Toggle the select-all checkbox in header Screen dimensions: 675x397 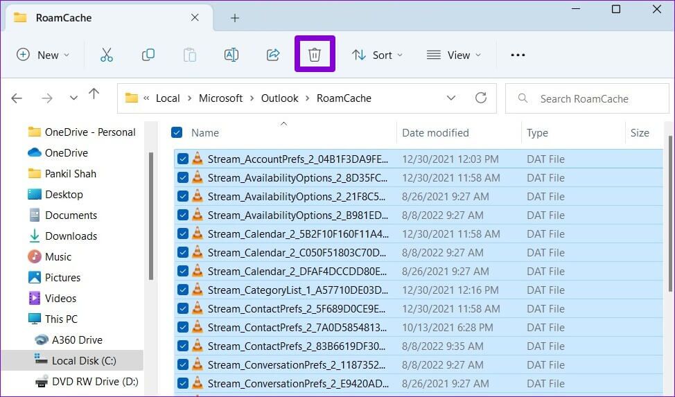click(x=177, y=132)
